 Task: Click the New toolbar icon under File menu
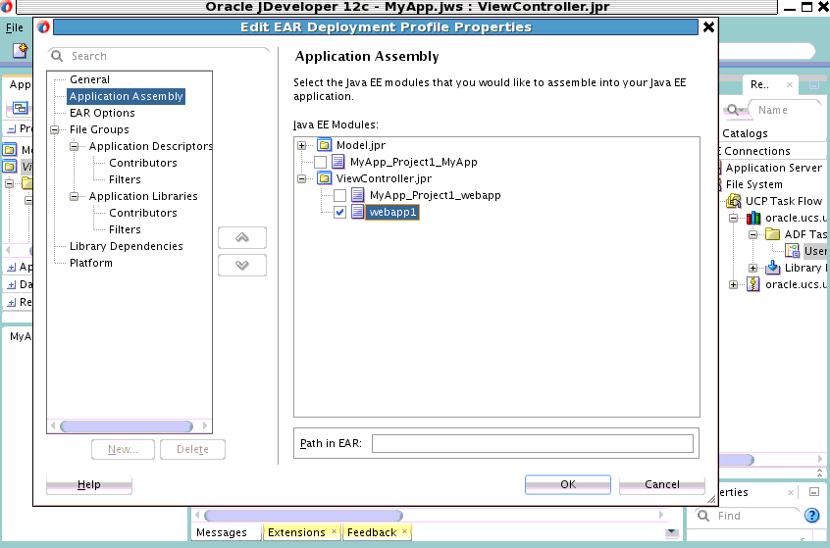pyautogui.click(x=21, y=50)
